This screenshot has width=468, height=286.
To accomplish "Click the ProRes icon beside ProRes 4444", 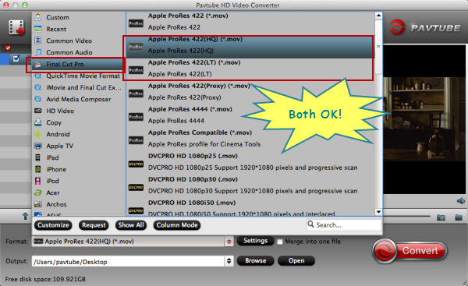I will pyautogui.click(x=136, y=117).
